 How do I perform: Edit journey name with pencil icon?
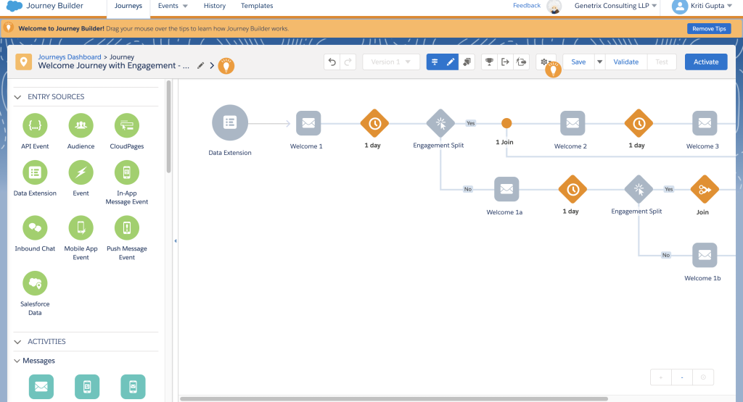point(201,65)
